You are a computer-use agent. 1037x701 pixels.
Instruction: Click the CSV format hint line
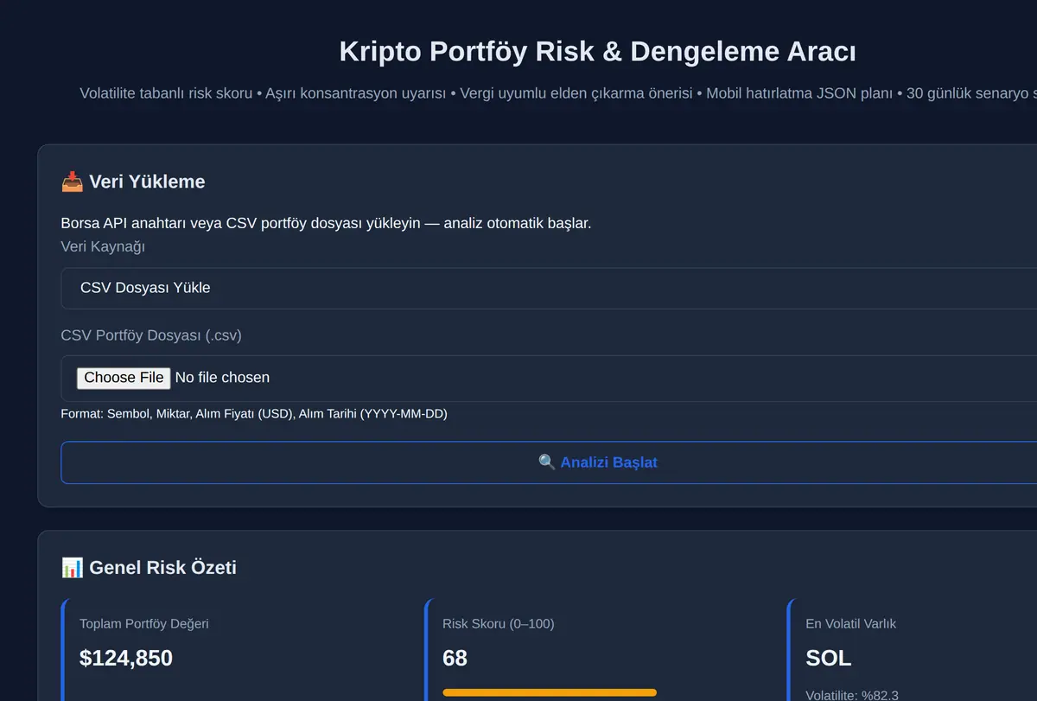[254, 414]
